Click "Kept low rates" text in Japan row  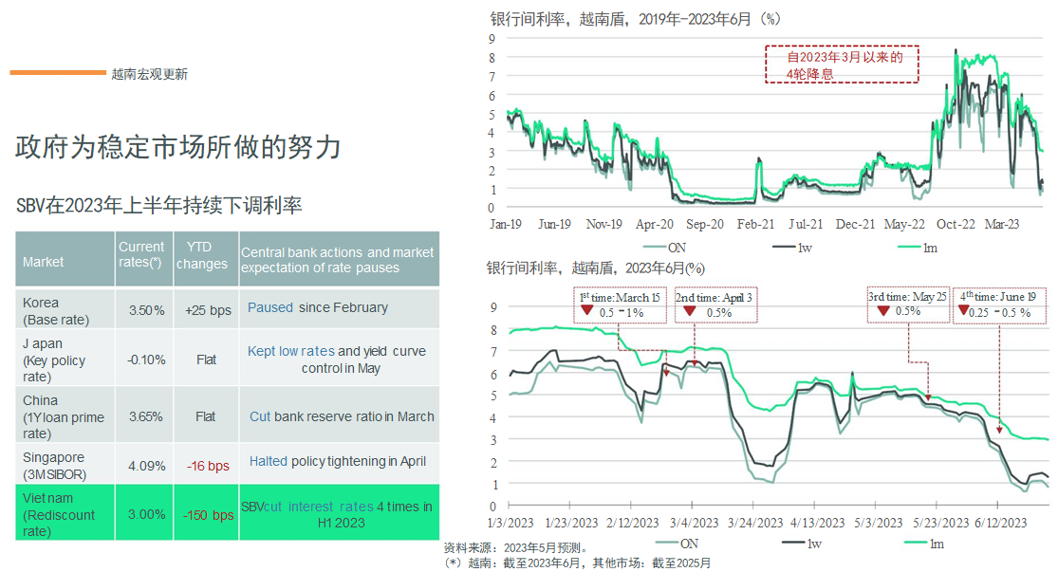coord(290,351)
